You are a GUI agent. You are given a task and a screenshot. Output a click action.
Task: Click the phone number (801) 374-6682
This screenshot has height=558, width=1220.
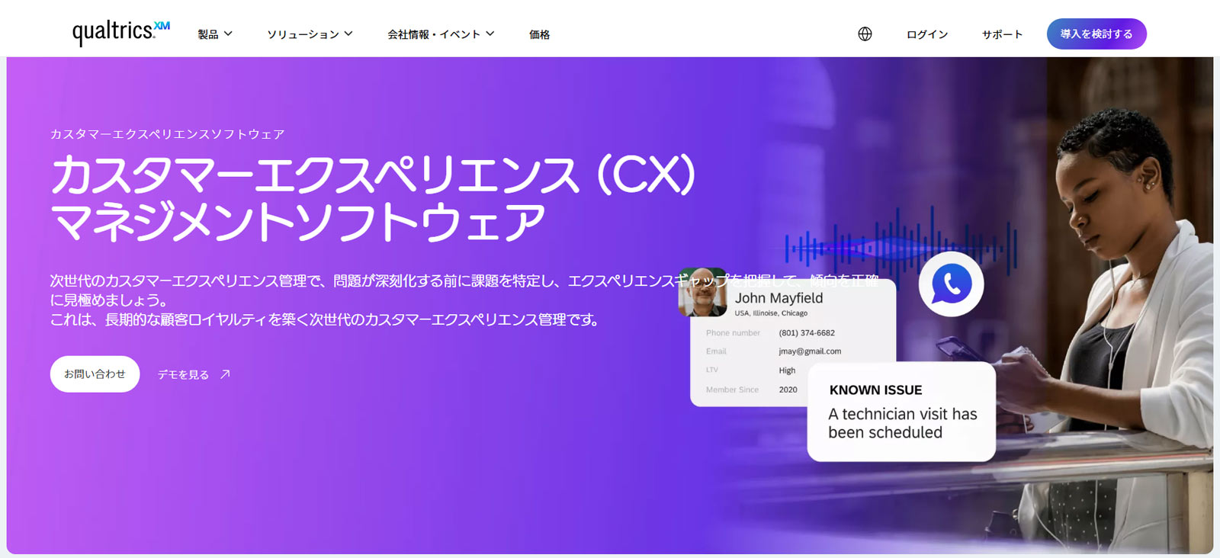pos(807,333)
